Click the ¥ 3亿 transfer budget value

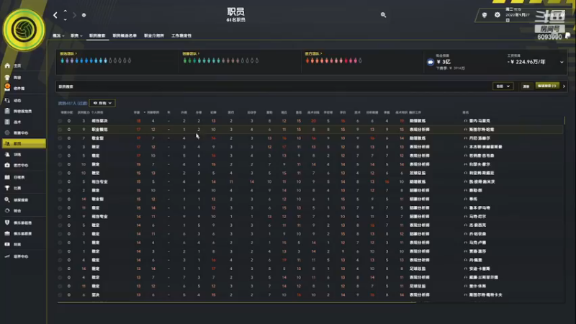pyautogui.click(x=444, y=62)
